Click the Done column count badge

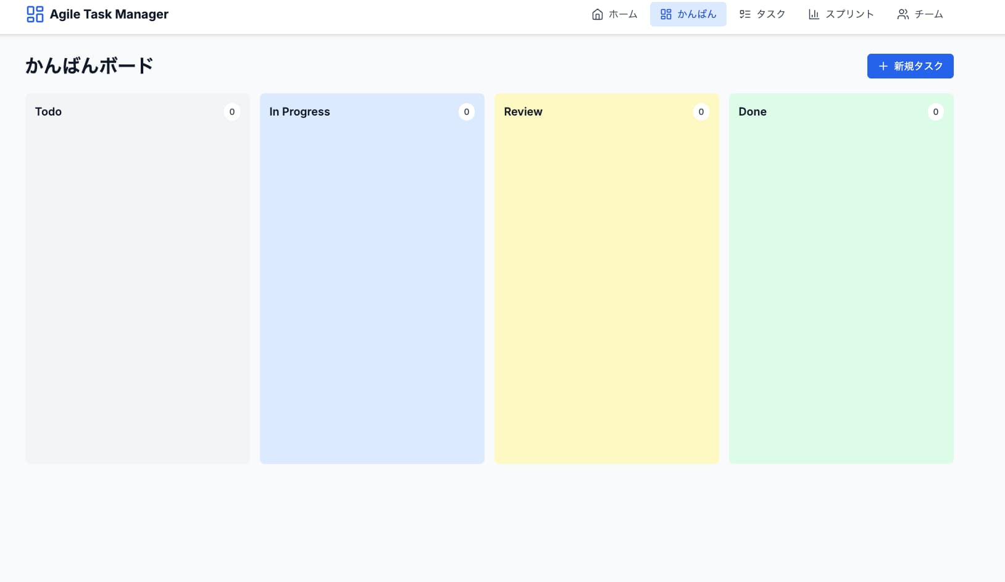pyautogui.click(x=935, y=112)
